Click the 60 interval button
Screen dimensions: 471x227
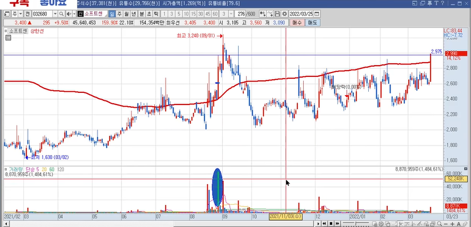coord(215,14)
